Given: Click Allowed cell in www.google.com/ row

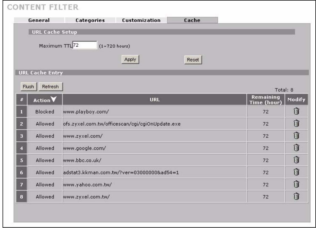Looking at the screenshot, I should (x=45, y=148).
